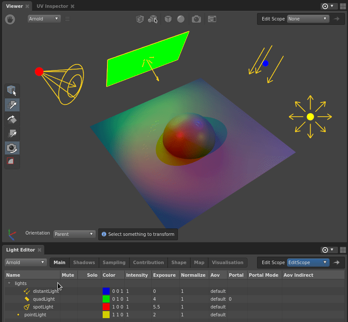Open the Arnold renderer dropdown in Viewer
This screenshot has height=322, width=348.
[x=44, y=19]
